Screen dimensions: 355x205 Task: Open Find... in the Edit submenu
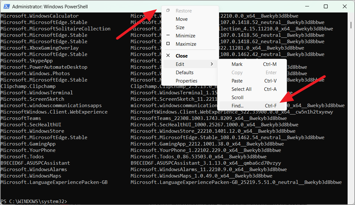click(x=252, y=106)
